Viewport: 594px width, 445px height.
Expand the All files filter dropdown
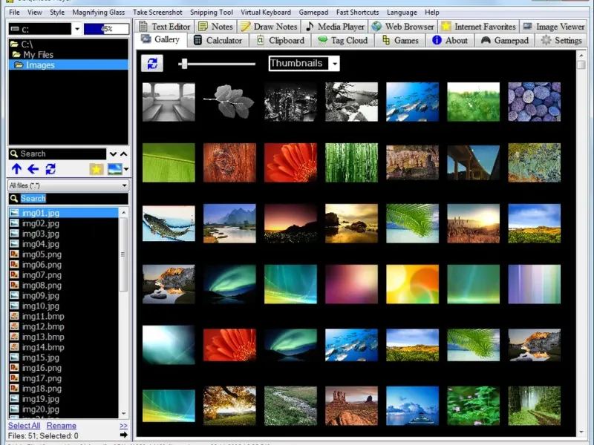coord(123,185)
